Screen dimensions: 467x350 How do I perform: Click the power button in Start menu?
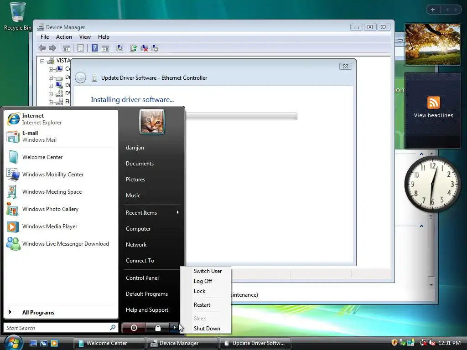(134, 328)
